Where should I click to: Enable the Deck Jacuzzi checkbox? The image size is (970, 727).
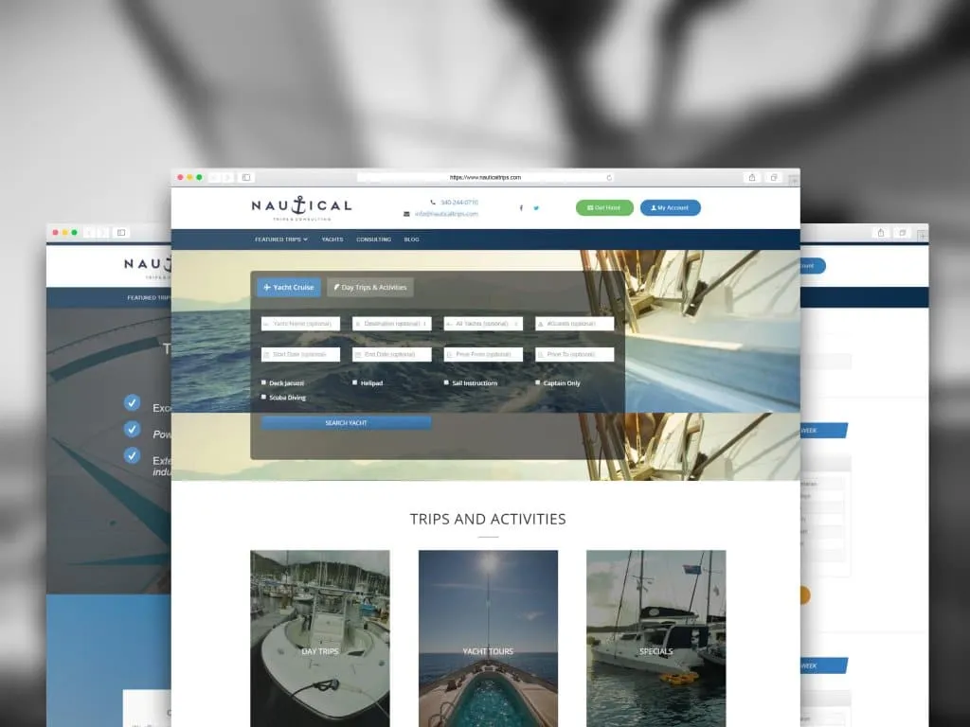pyautogui.click(x=264, y=383)
